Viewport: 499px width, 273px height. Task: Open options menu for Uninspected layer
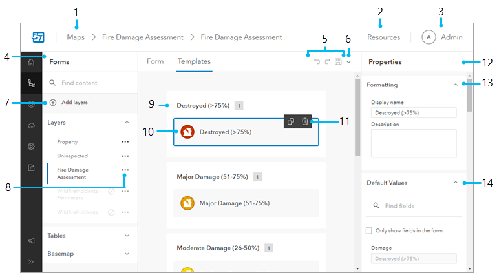click(125, 156)
